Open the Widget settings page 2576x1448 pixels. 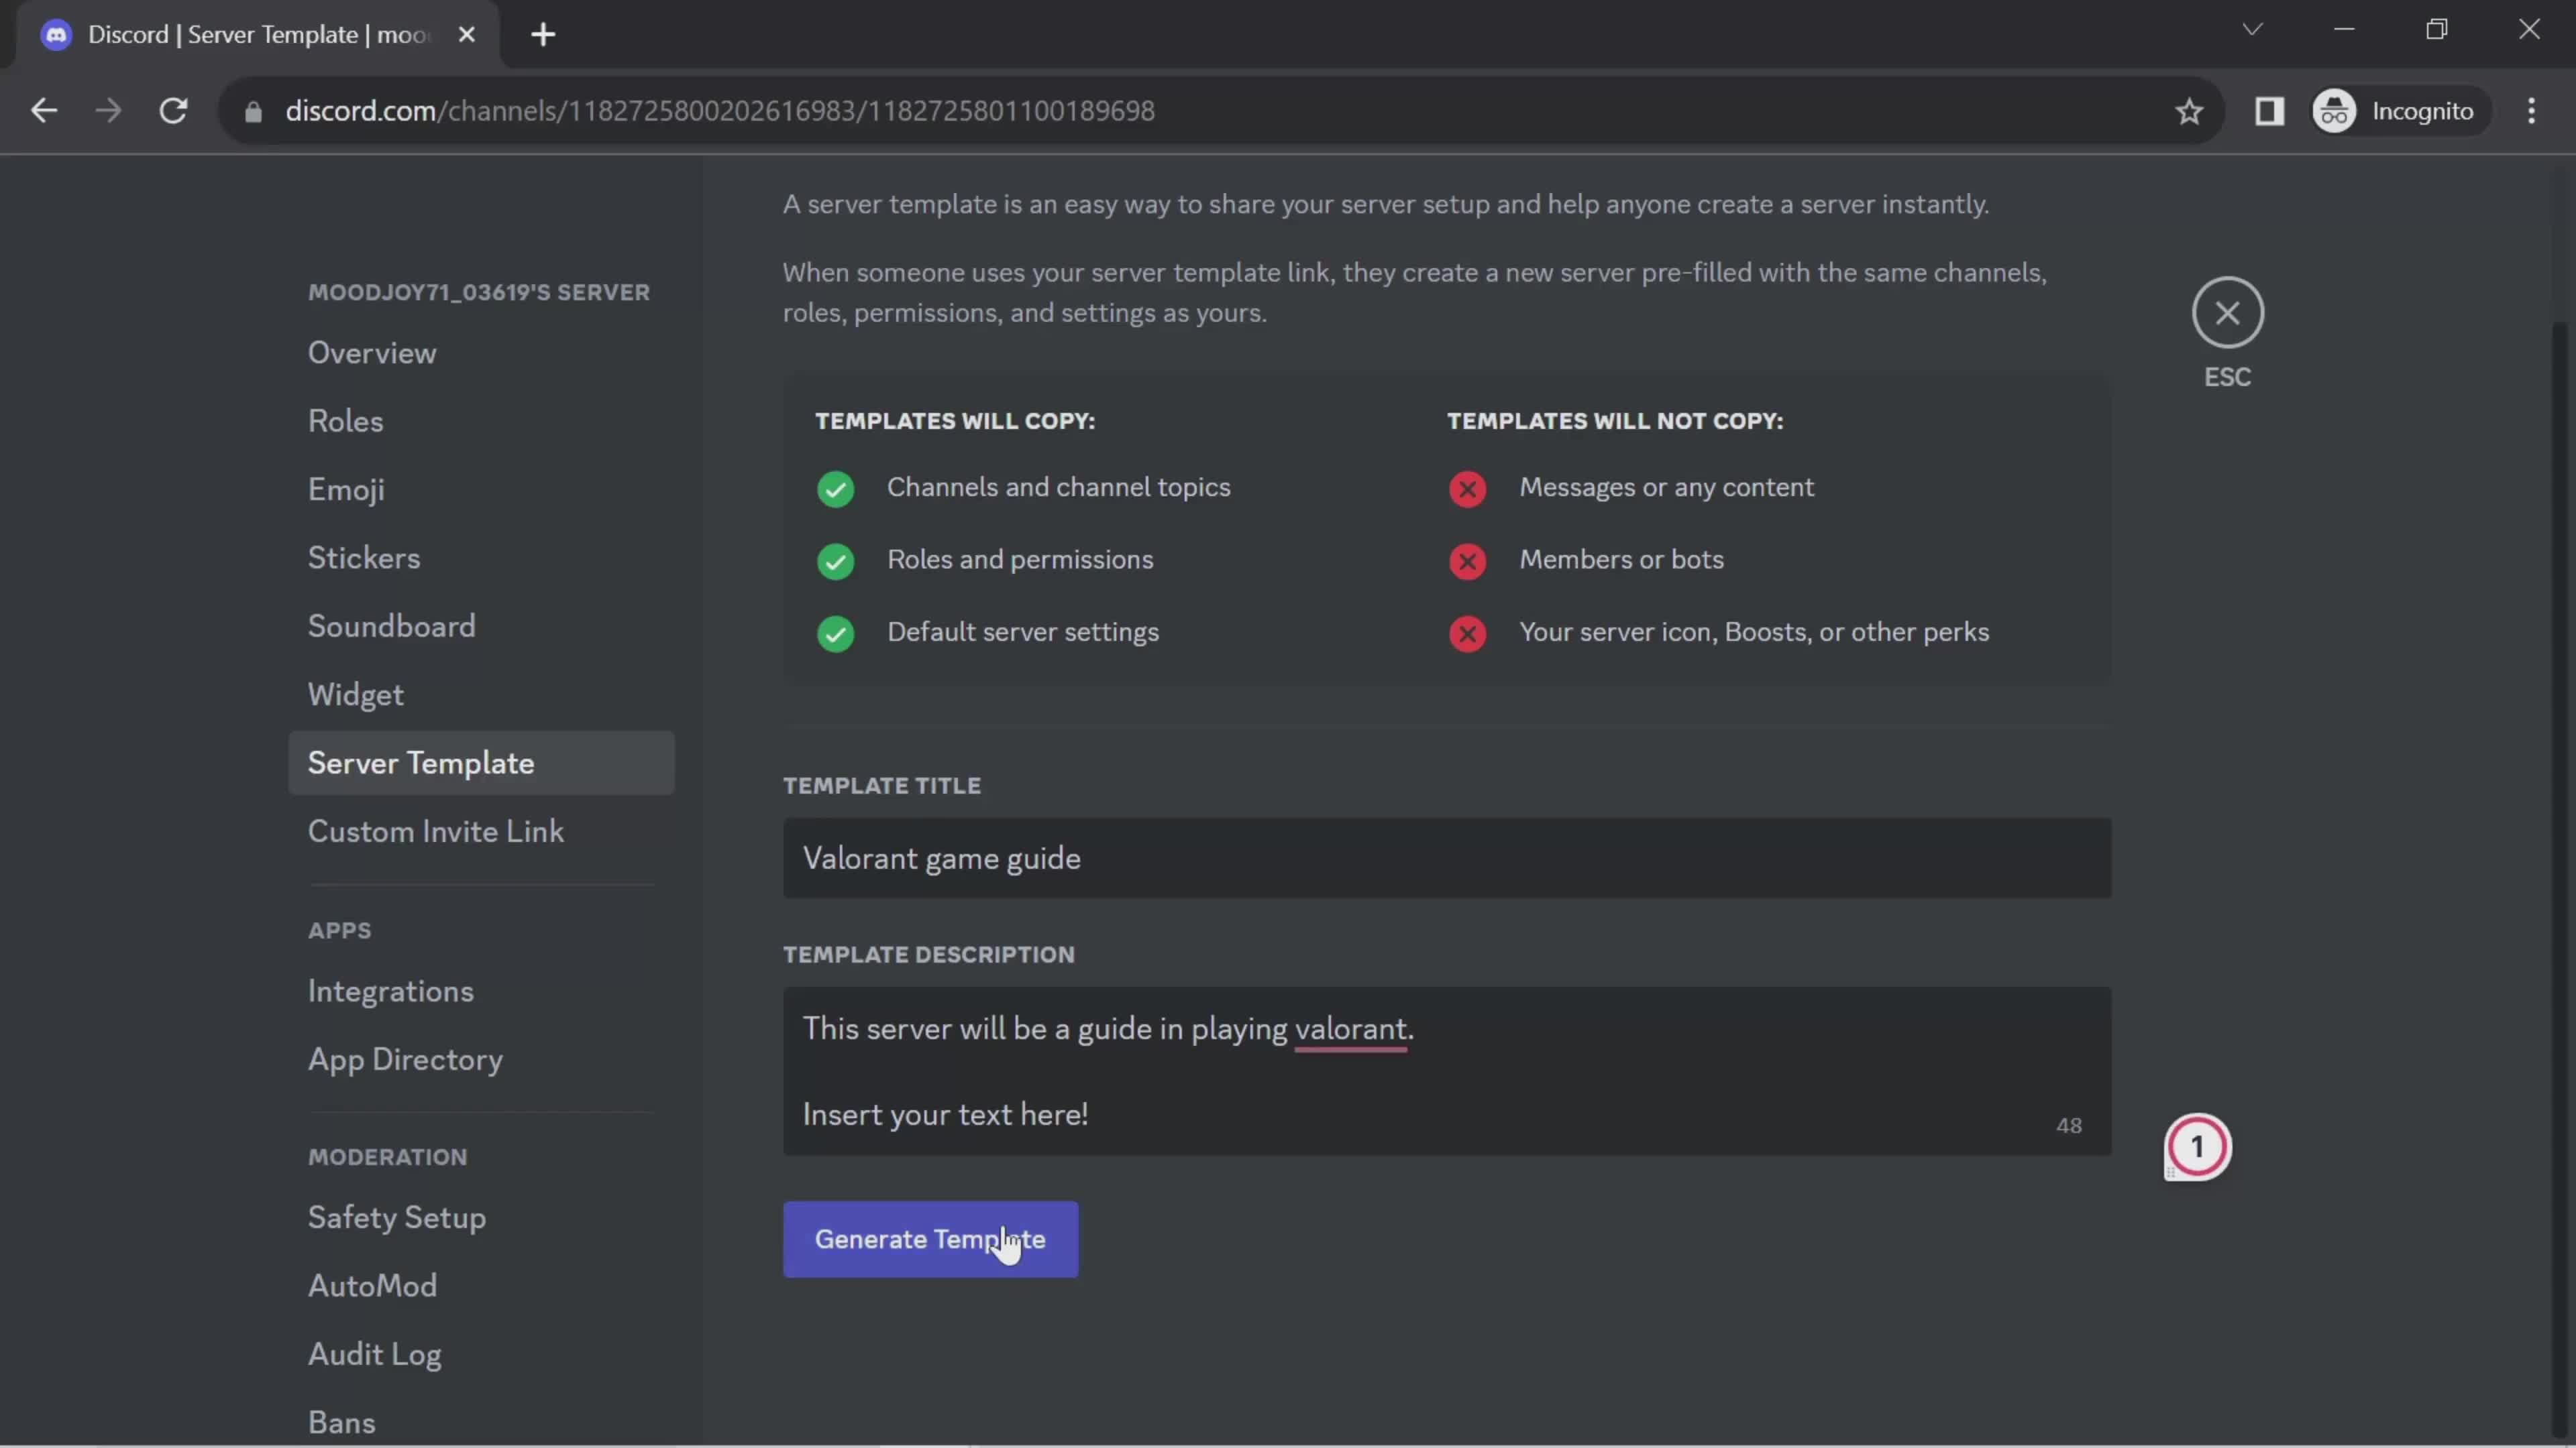(356, 693)
